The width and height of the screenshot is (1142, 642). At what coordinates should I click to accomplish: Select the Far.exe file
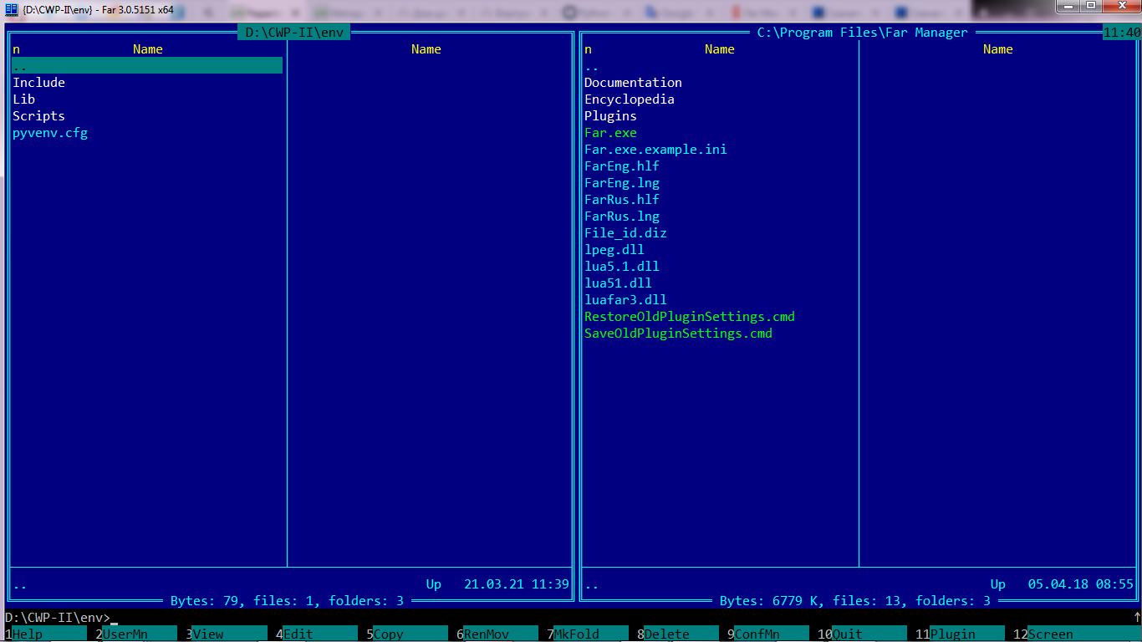click(610, 133)
